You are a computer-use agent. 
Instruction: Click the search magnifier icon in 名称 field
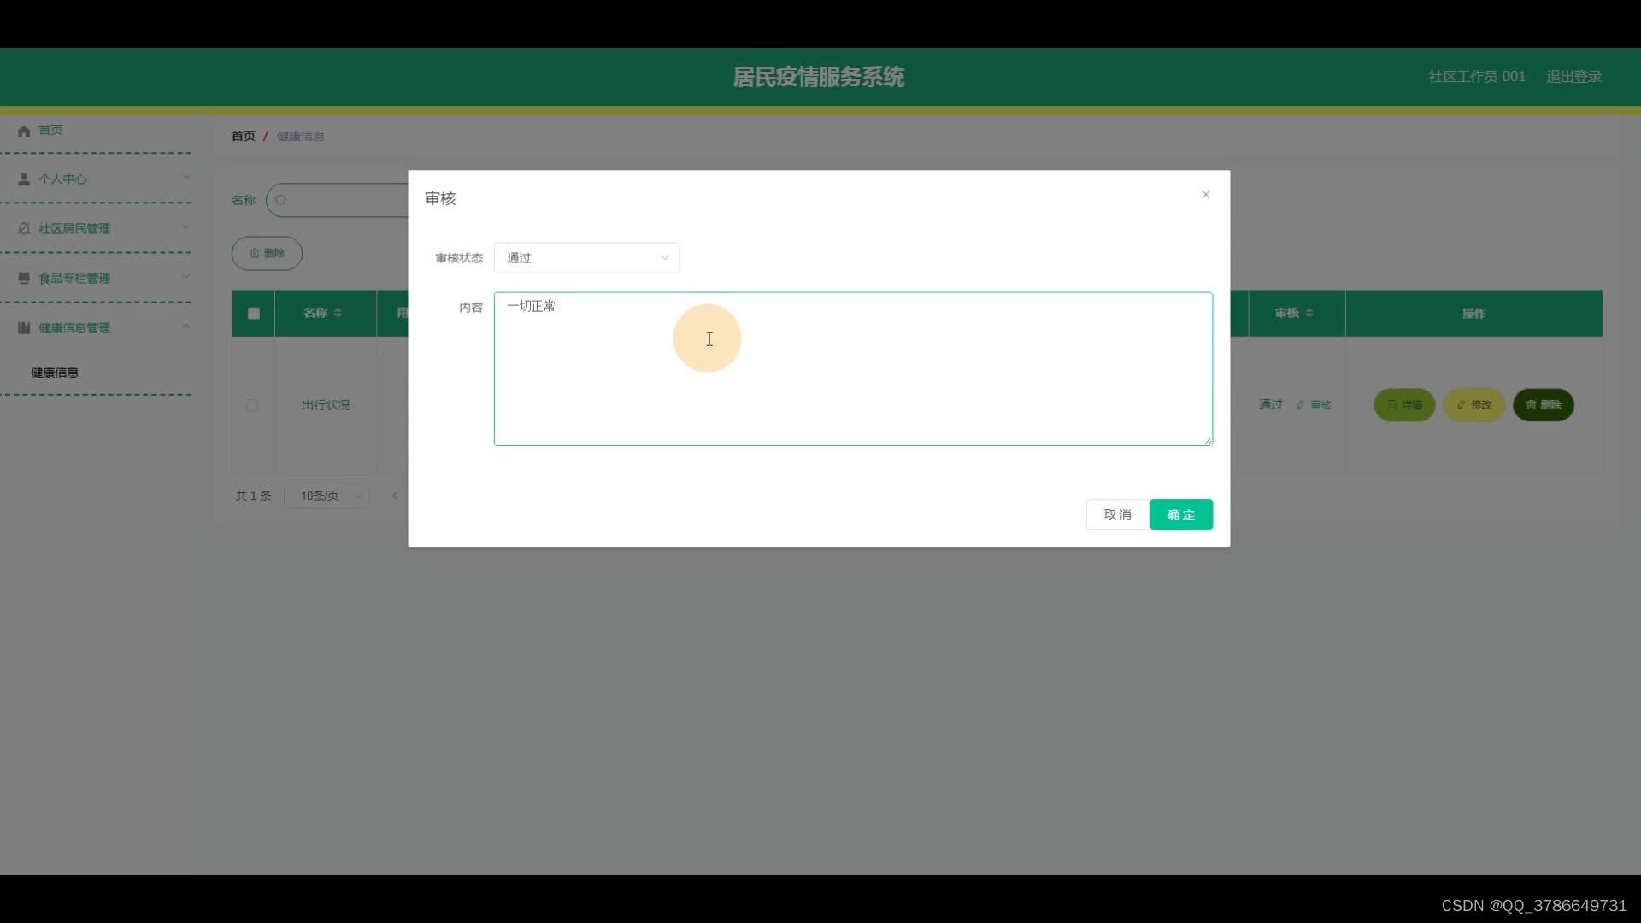[280, 200]
